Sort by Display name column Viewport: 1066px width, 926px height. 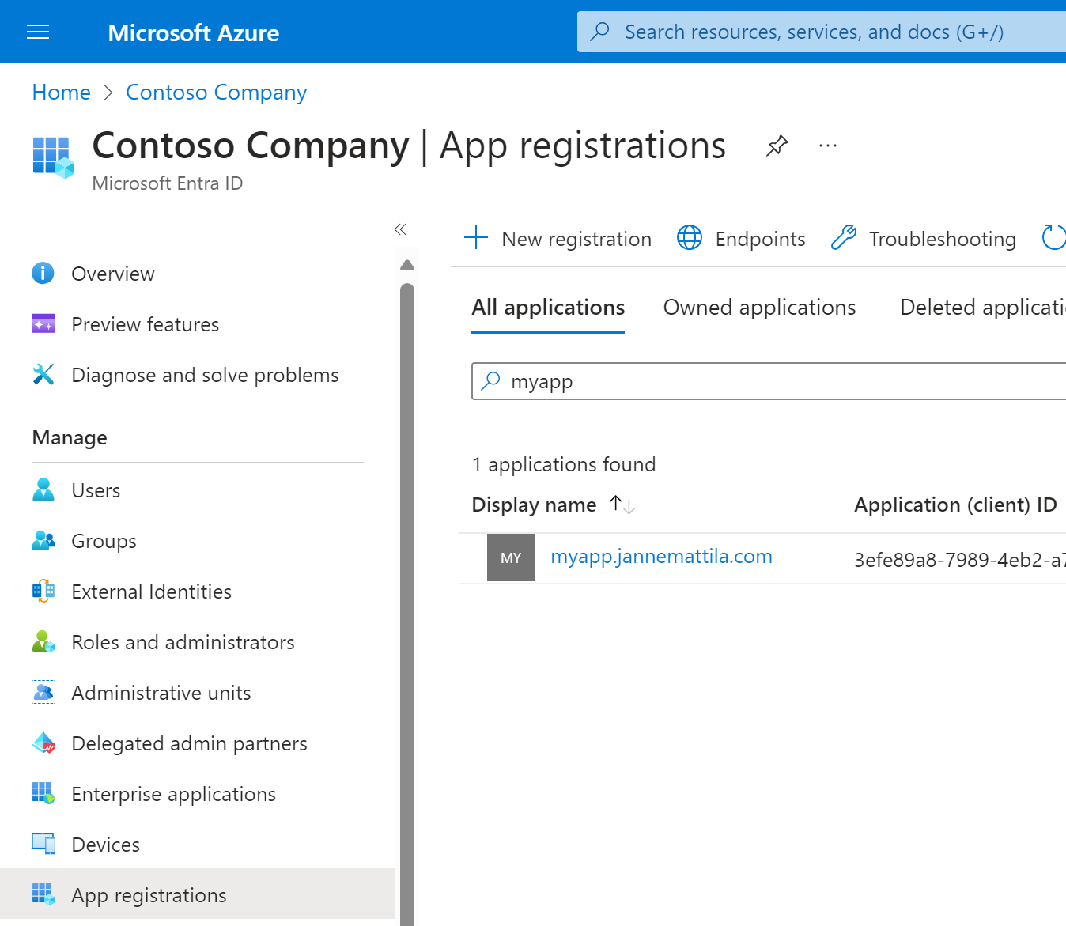coord(534,505)
